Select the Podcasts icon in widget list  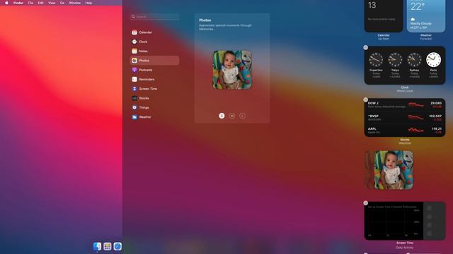click(x=134, y=70)
